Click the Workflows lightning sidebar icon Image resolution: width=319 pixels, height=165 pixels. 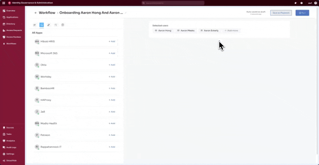click(4, 44)
